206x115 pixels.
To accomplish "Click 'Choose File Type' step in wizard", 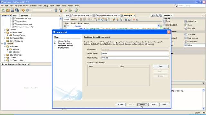I will pyautogui.click(x=64, y=41).
